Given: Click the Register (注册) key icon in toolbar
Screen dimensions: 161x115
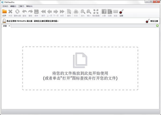Looking at the screenshot, I should pyautogui.click(x=121, y=12).
